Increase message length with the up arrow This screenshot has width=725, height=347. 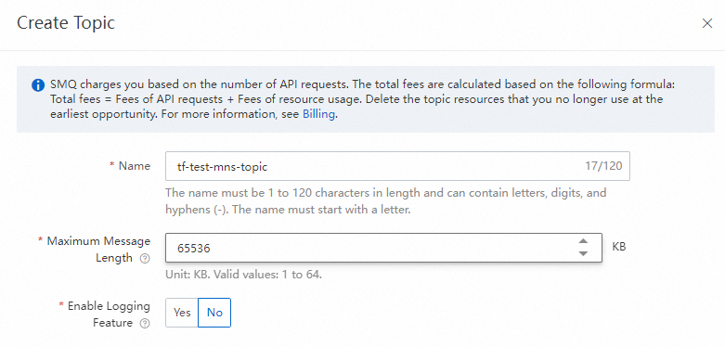tap(583, 241)
